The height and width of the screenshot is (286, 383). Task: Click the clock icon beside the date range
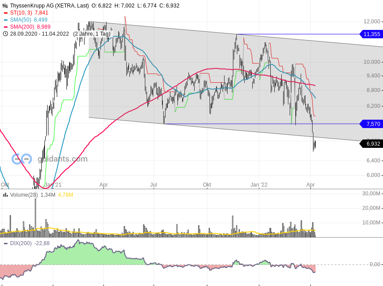click(x=5, y=34)
